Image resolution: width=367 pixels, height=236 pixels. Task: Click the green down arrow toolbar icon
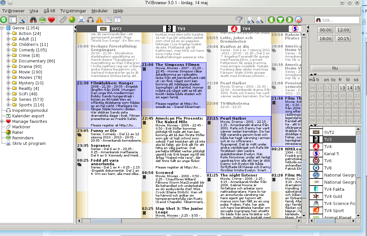coord(281,20)
